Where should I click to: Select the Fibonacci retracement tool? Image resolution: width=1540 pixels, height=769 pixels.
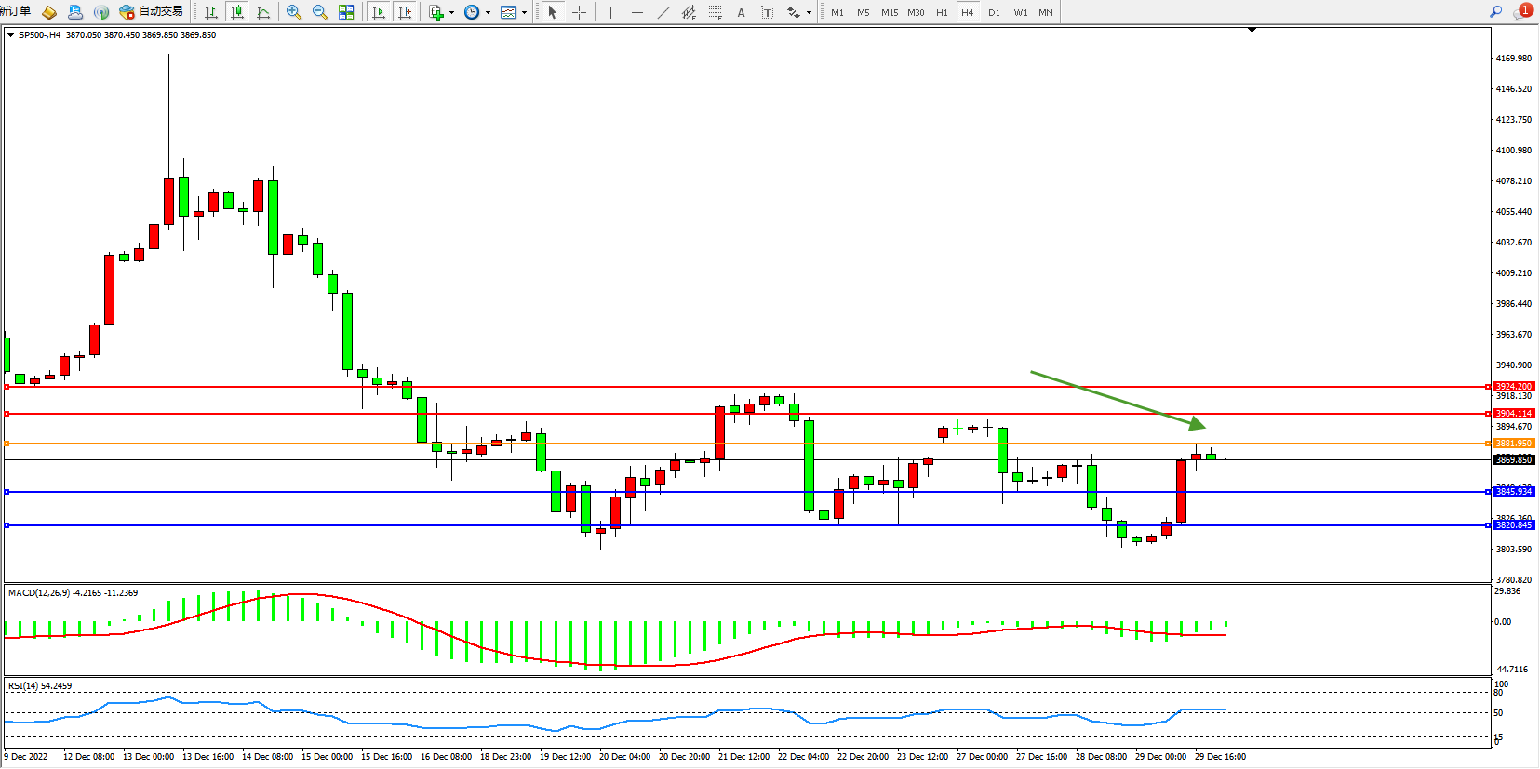point(715,12)
